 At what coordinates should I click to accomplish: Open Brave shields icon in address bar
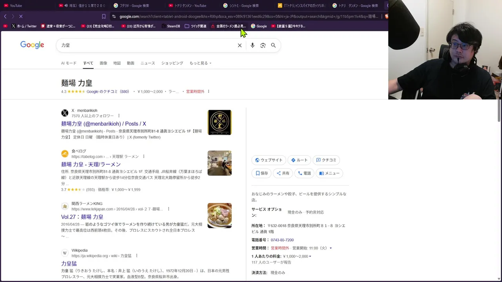[386, 16]
